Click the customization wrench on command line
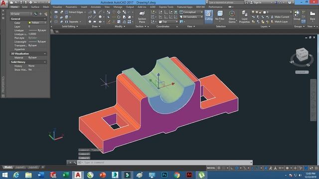 75,163
